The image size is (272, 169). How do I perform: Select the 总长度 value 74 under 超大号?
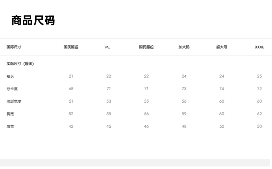222,89
